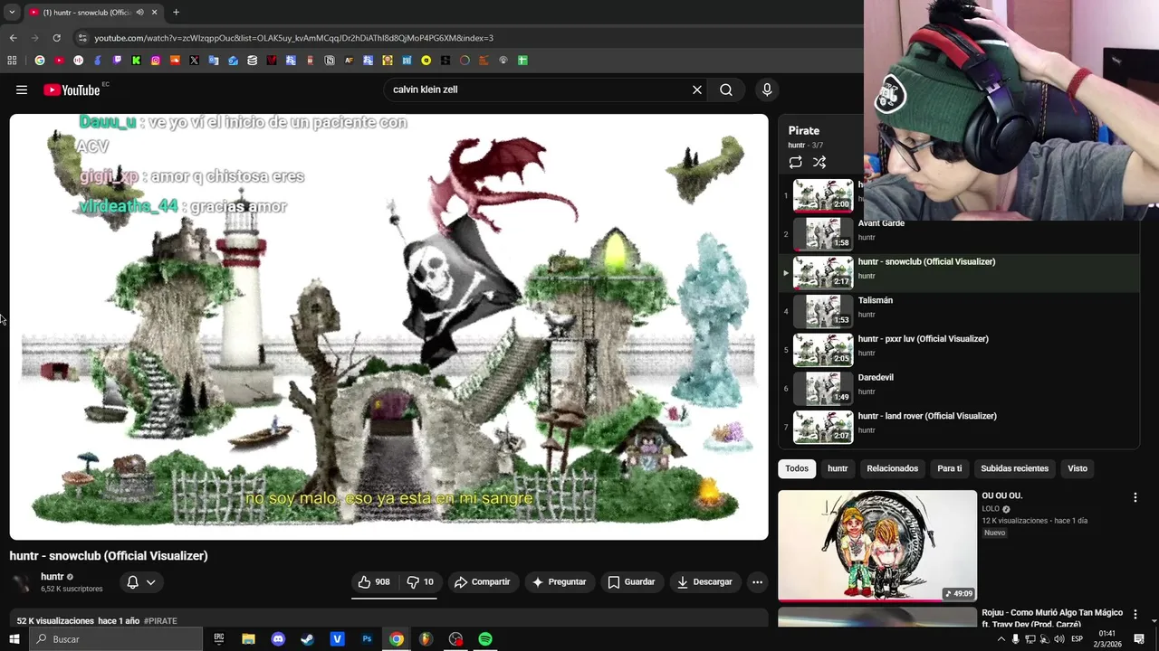Open the OU OU OU. video thumbnail
1159x651 pixels.
[x=877, y=545]
